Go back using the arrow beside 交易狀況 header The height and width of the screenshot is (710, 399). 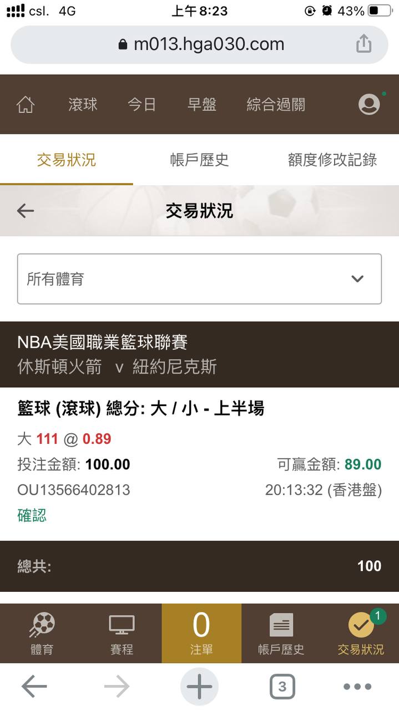coord(26,211)
